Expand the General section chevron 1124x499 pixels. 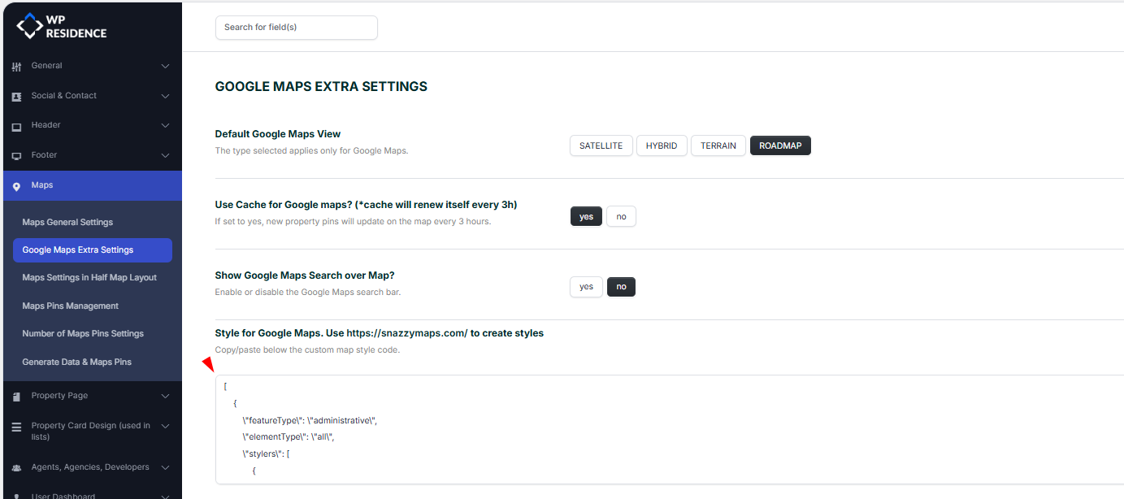point(165,66)
